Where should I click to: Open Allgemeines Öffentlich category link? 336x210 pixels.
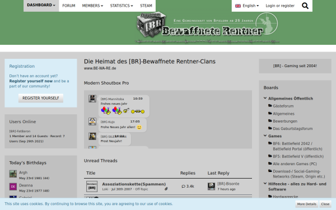(291, 99)
